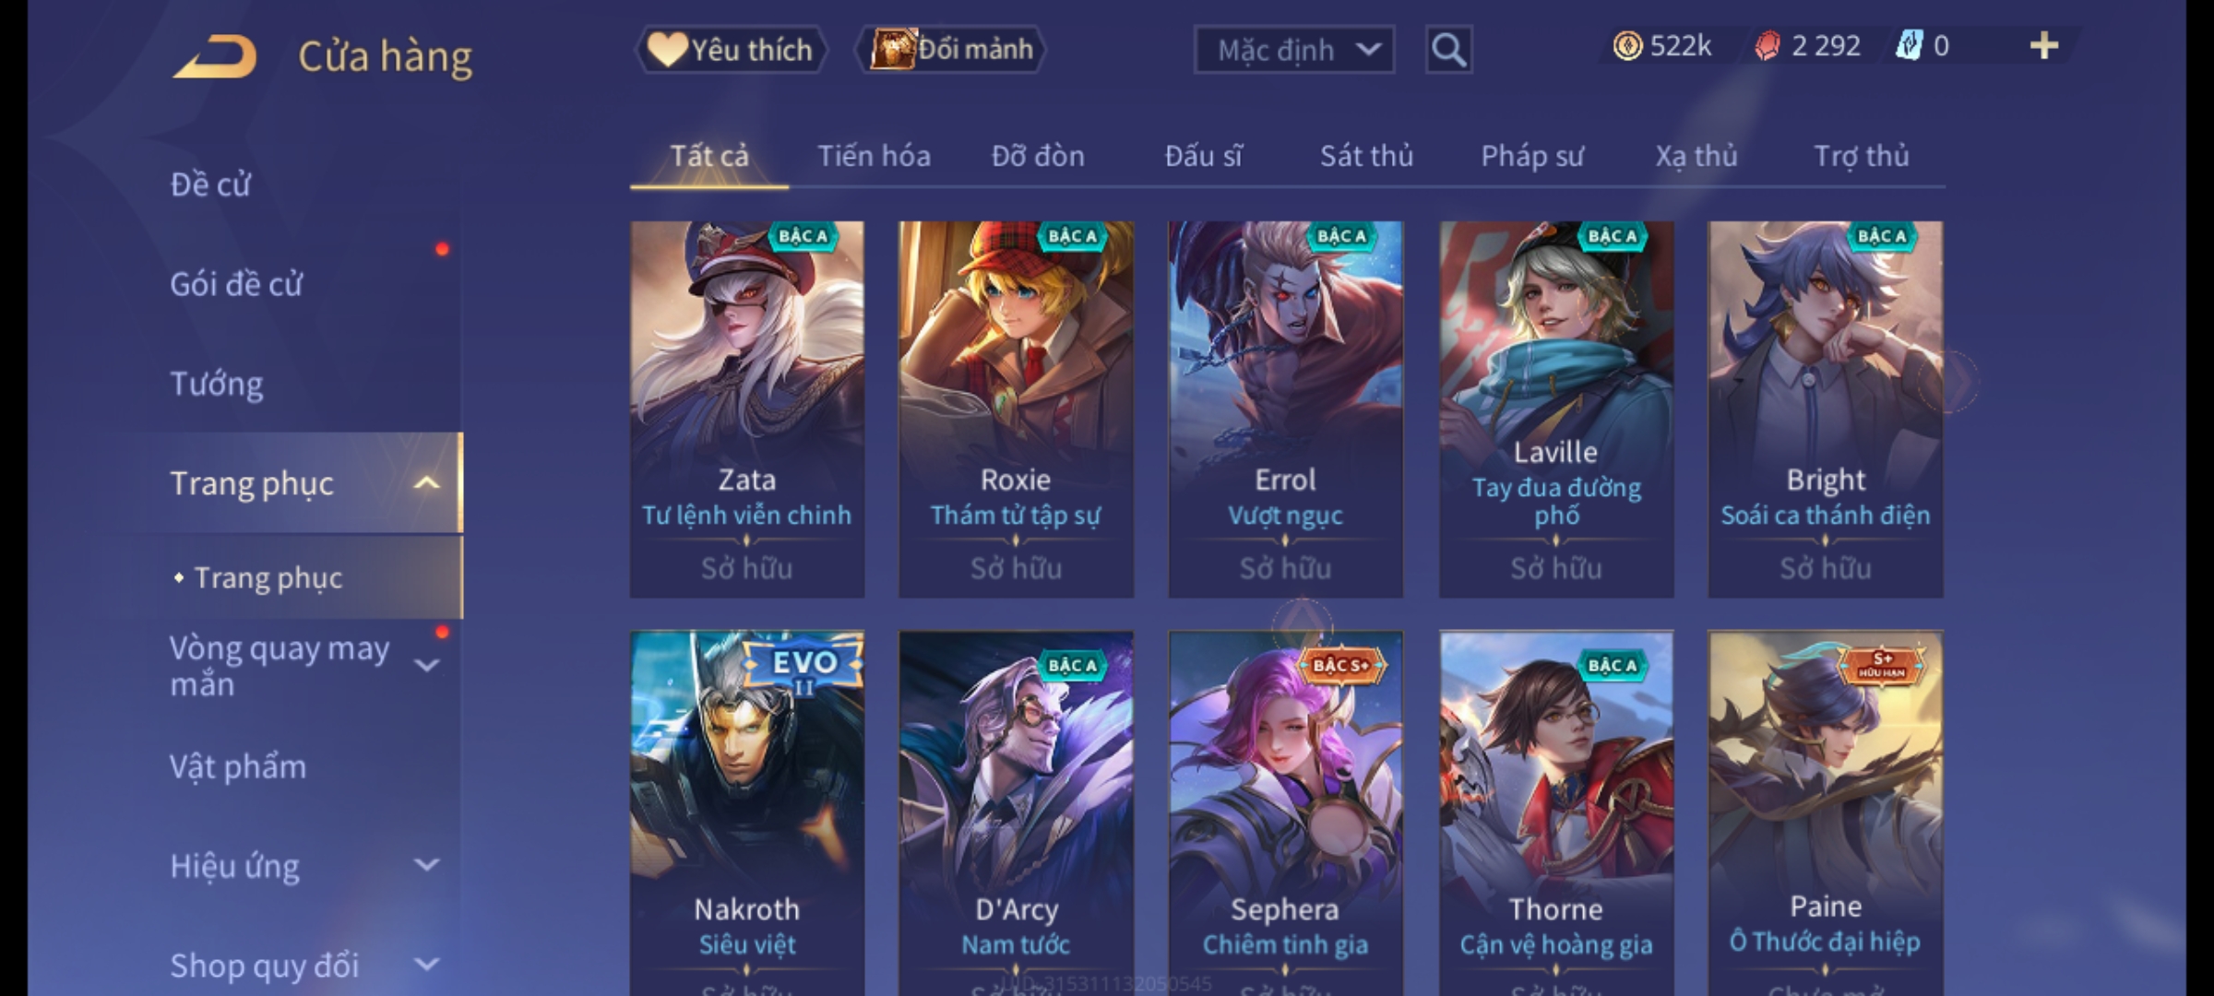Tap the plus icon to add currency
Image resolution: width=2214 pixels, height=996 pixels.
pyautogui.click(x=2043, y=46)
